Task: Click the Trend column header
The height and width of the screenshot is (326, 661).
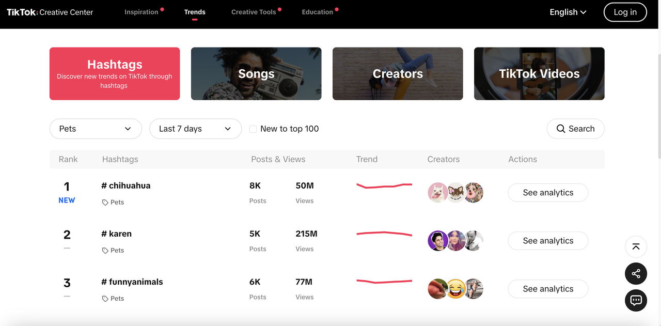Action: click(367, 159)
